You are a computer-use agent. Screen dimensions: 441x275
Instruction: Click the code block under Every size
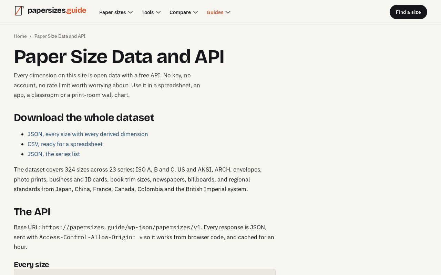point(145,272)
